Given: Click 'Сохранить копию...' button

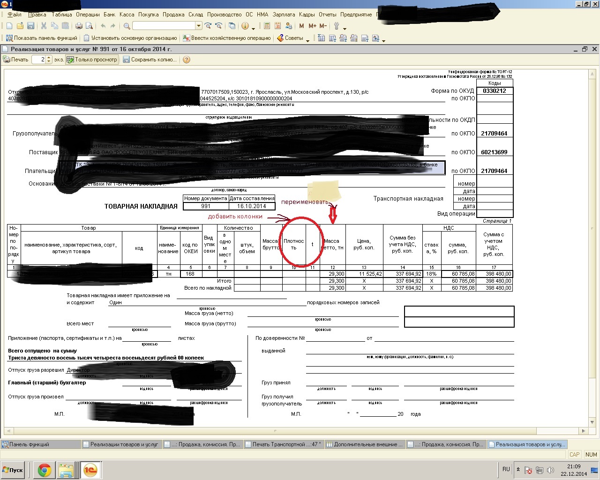Looking at the screenshot, I should point(150,60).
